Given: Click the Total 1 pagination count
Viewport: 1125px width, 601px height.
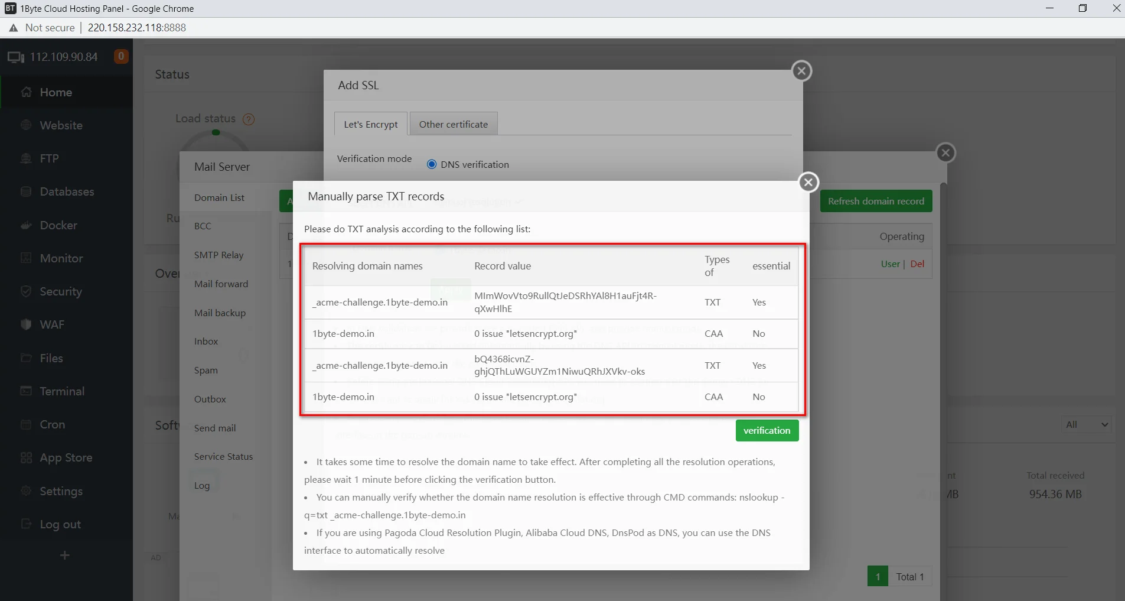Looking at the screenshot, I should 909,576.
